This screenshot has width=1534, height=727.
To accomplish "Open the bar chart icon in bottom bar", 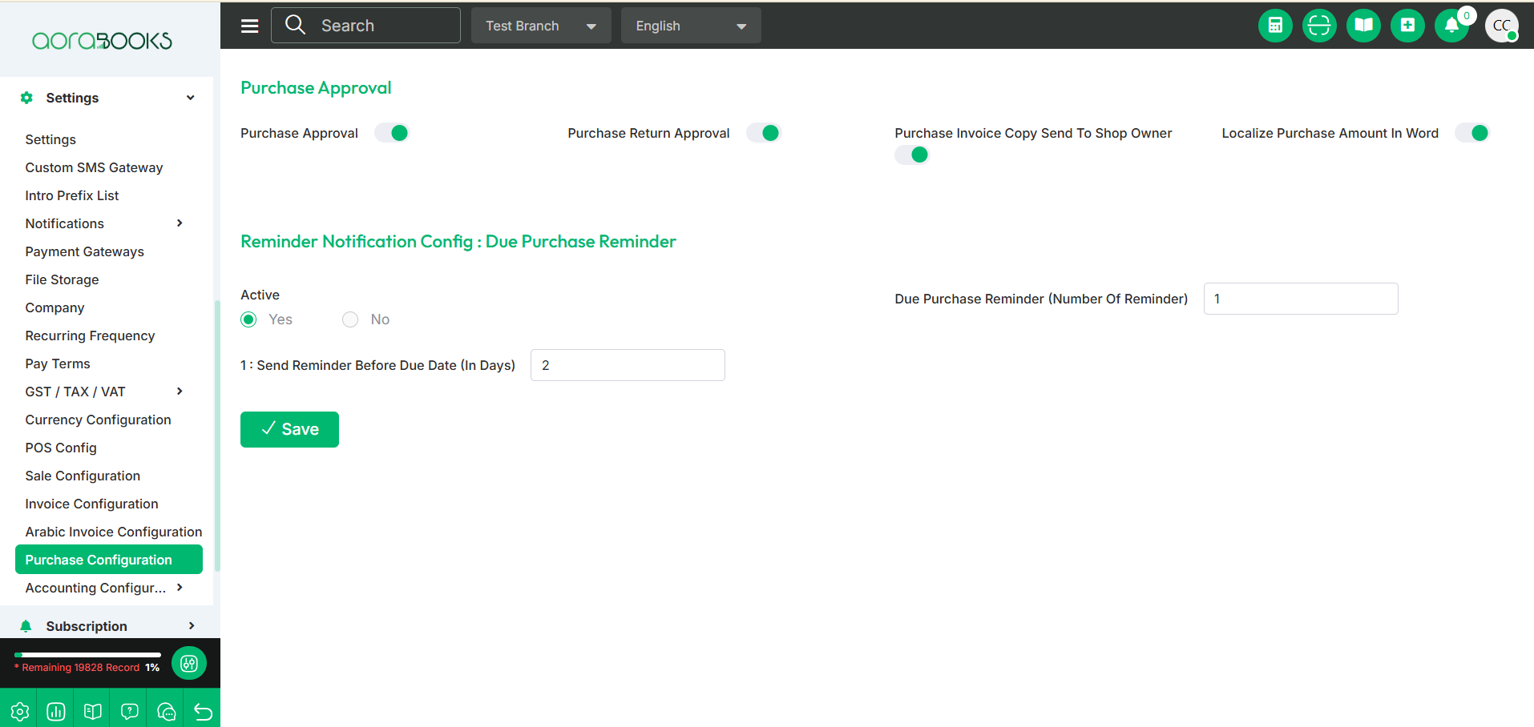I will pos(56,711).
